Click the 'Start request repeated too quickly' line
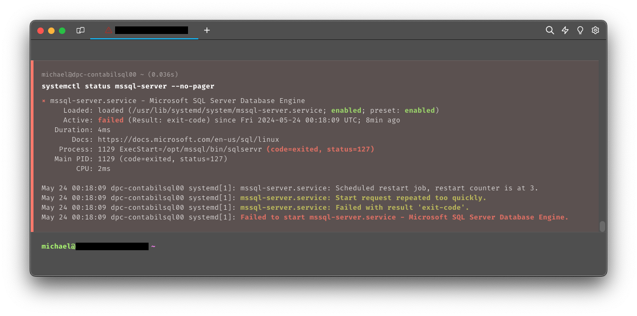The width and height of the screenshot is (637, 316). coord(264,198)
